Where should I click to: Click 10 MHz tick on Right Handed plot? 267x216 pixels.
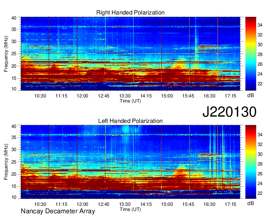coord(14,89)
